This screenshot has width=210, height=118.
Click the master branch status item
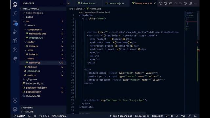coord(19,116)
